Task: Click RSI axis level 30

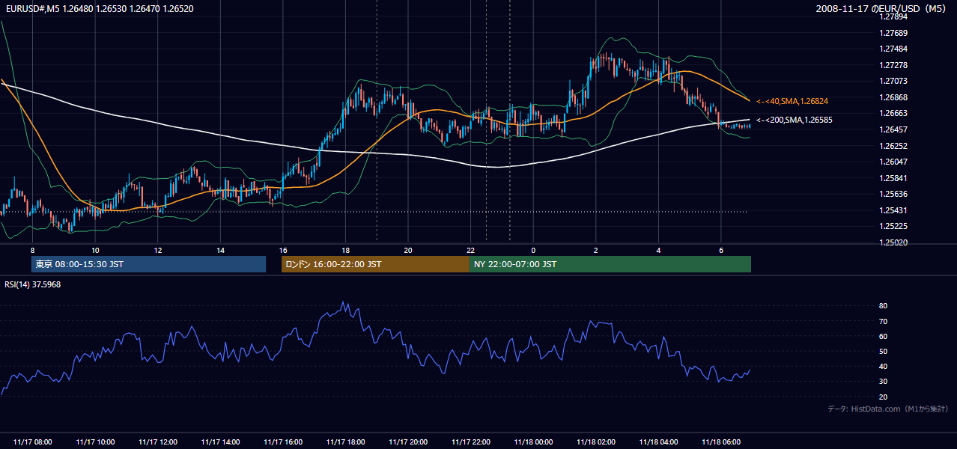Action: coord(884,381)
